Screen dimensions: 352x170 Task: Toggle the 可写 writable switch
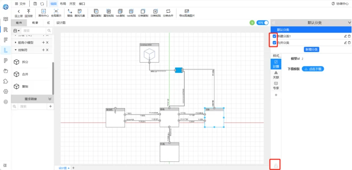(x=263, y=22)
